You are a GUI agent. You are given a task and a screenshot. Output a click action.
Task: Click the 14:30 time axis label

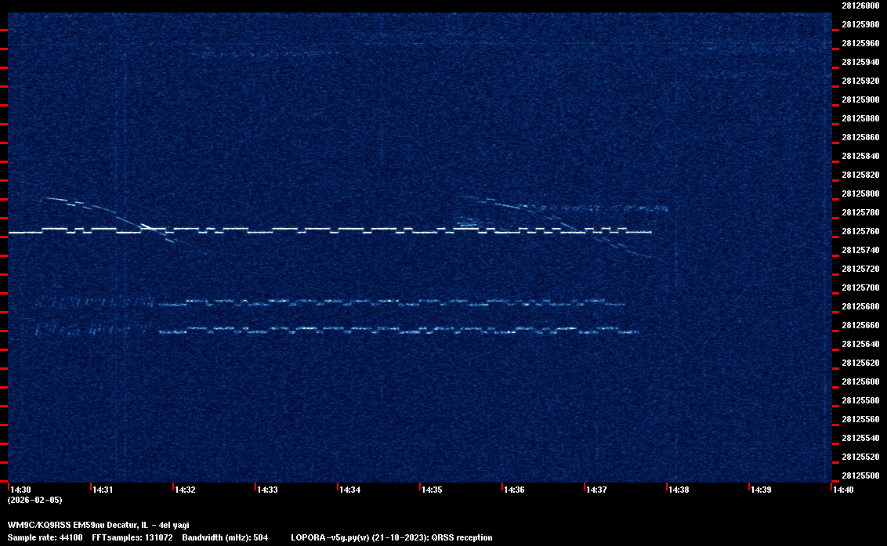(20, 490)
